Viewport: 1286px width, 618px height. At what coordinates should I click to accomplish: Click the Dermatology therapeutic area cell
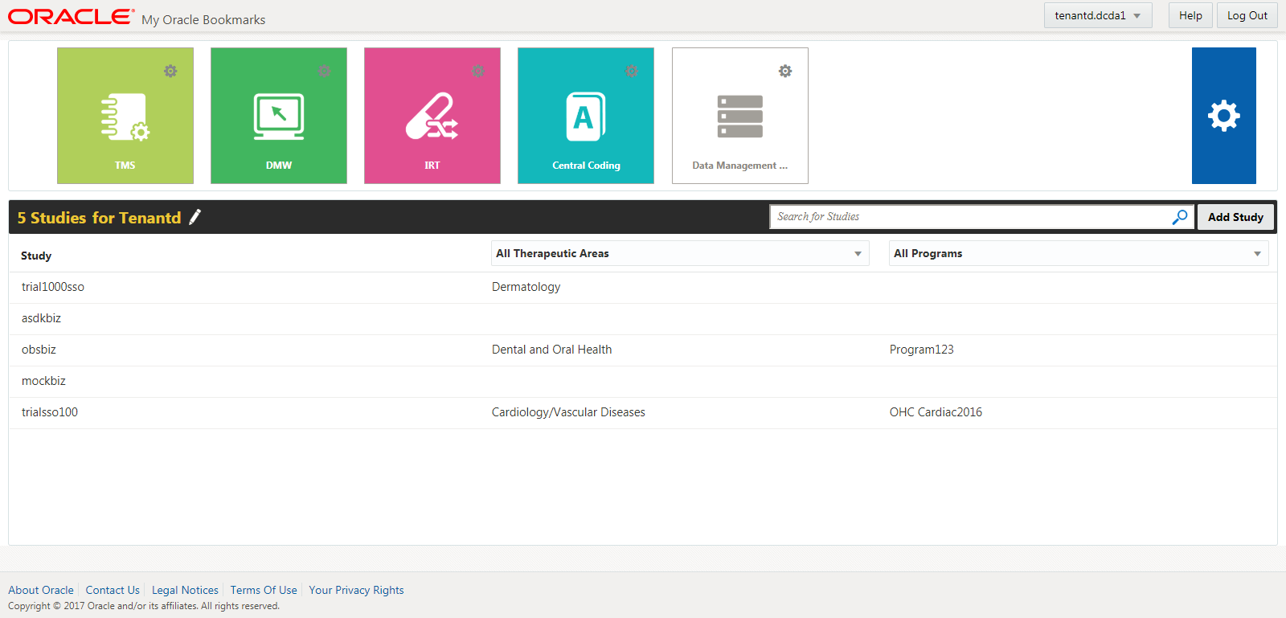pos(526,287)
